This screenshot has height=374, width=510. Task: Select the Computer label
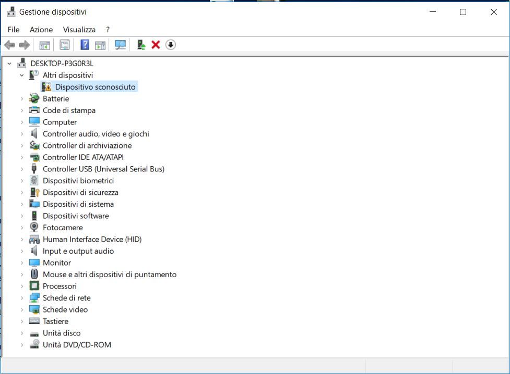click(60, 122)
